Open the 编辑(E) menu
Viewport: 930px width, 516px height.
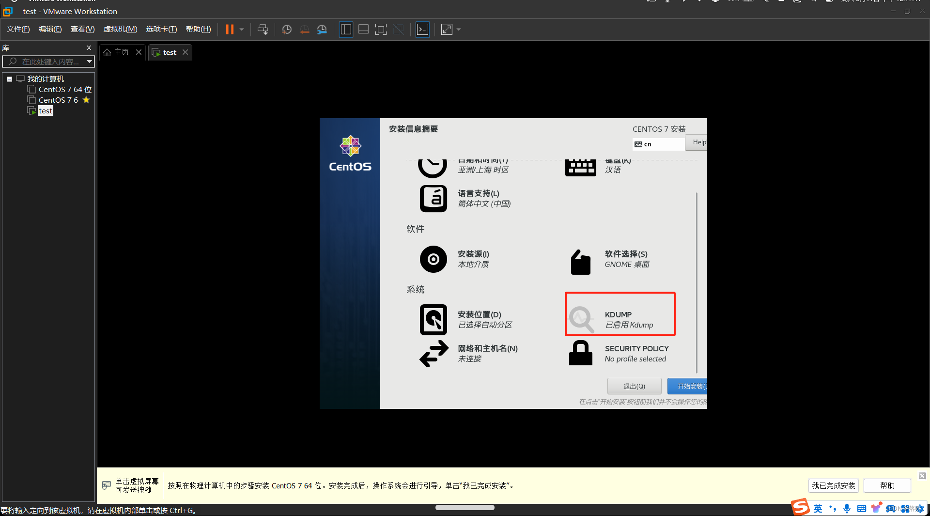[x=50, y=29]
